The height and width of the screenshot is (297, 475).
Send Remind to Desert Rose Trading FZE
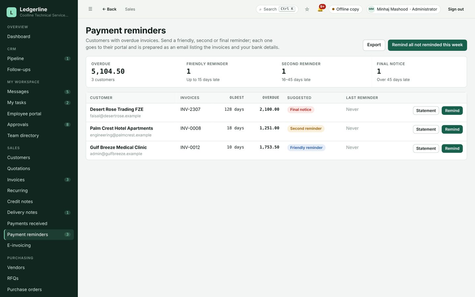452,111
